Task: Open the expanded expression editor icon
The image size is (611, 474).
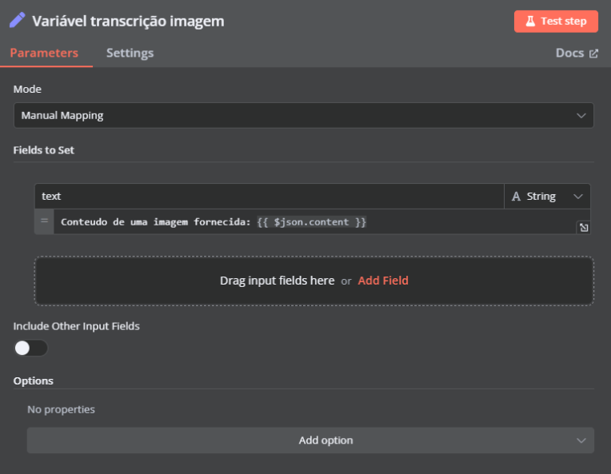Action: pos(584,228)
